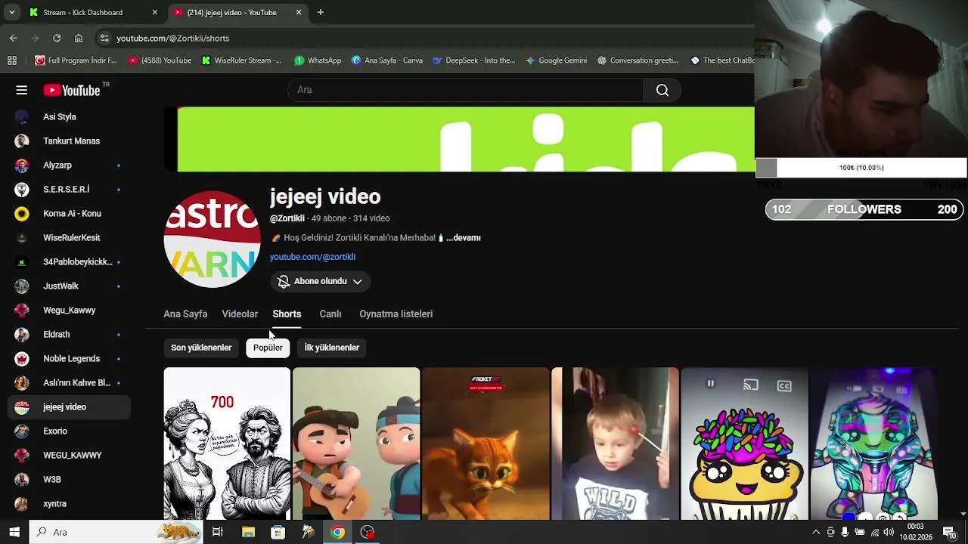Open site information icon in address bar
The image size is (968, 544).
click(104, 38)
